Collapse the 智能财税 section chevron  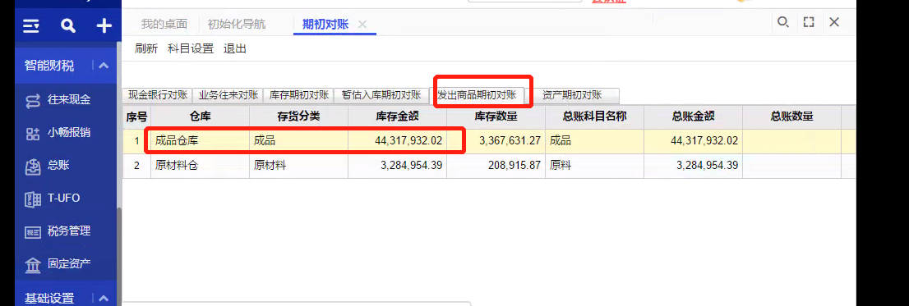click(x=104, y=66)
